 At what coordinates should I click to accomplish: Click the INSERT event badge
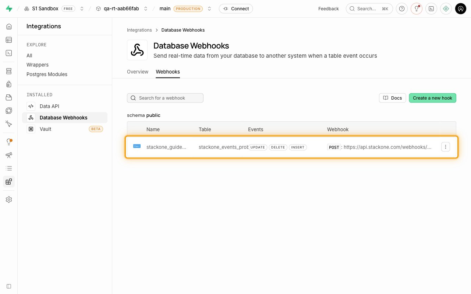(298, 147)
